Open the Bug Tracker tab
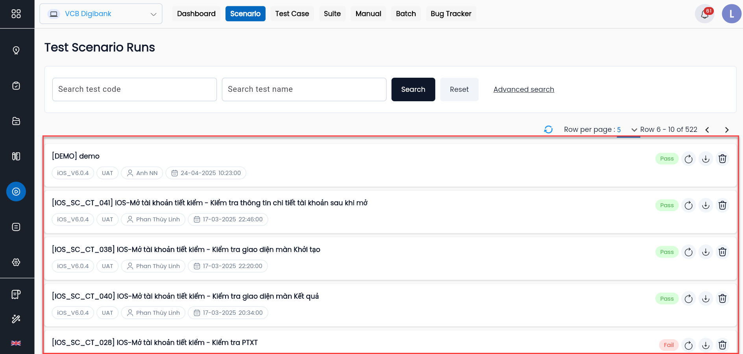The width and height of the screenshot is (743, 354). pyautogui.click(x=451, y=14)
